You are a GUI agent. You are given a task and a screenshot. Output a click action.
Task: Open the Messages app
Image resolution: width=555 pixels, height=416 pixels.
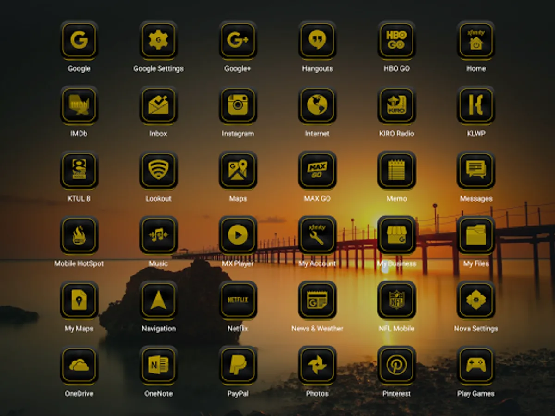click(x=476, y=171)
